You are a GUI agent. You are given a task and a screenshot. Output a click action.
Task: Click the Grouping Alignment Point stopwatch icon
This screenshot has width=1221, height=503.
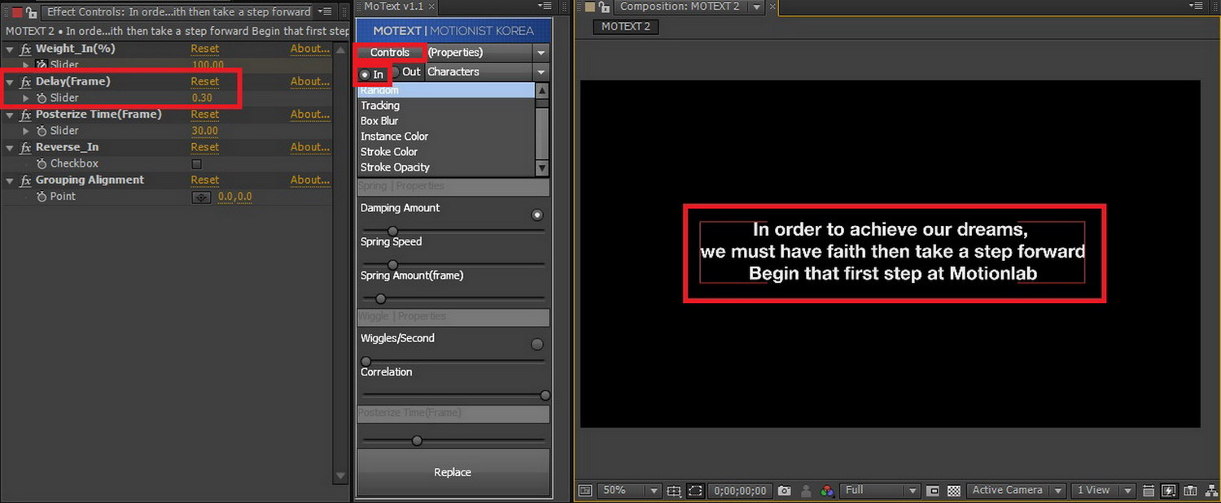pos(42,197)
